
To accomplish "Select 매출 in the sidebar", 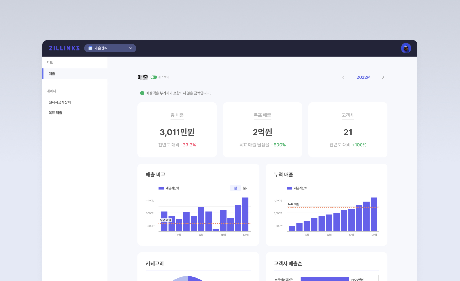I will [75, 74].
